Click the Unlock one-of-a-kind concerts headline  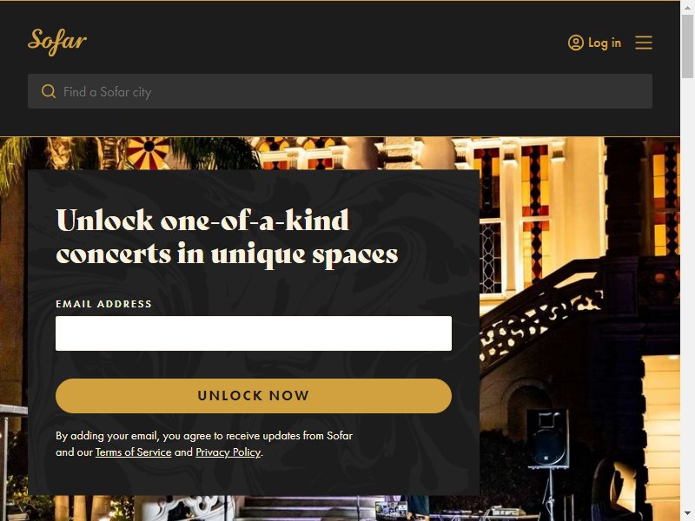click(x=227, y=237)
